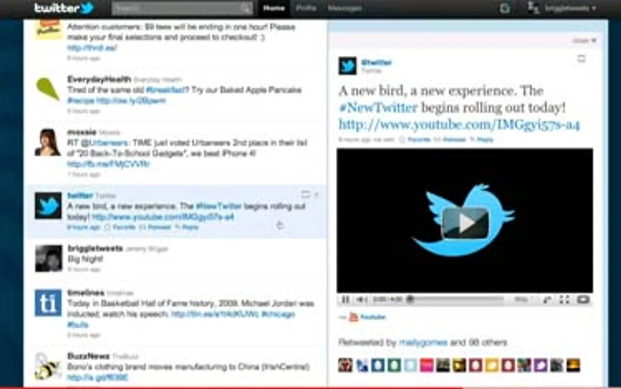This screenshot has width=621, height=389.
Task: Click Twitter bird avatar in timeline tweet
Action: click(x=48, y=206)
